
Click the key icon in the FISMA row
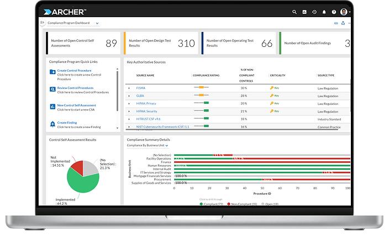tap(272, 88)
